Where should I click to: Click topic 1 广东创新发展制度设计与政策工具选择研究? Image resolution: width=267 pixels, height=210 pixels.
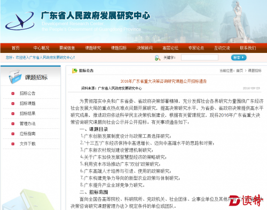125,136
